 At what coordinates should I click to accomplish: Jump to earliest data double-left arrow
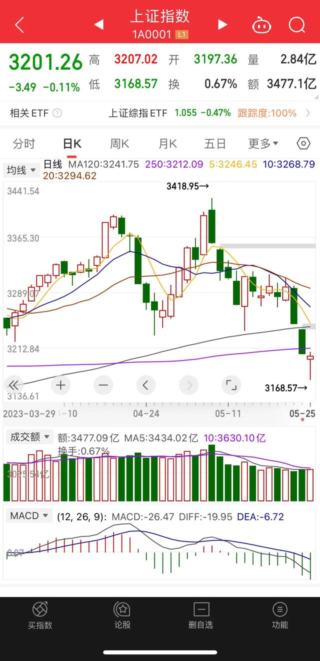(14, 385)
